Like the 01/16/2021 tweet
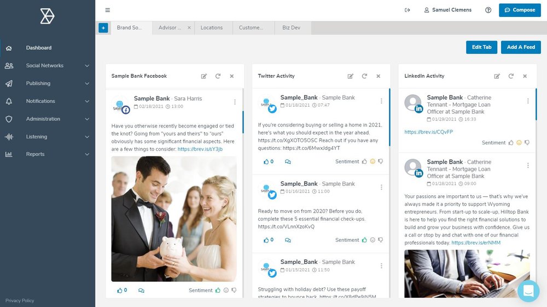The height and width of the screenshot is (307, 547). 268,240
